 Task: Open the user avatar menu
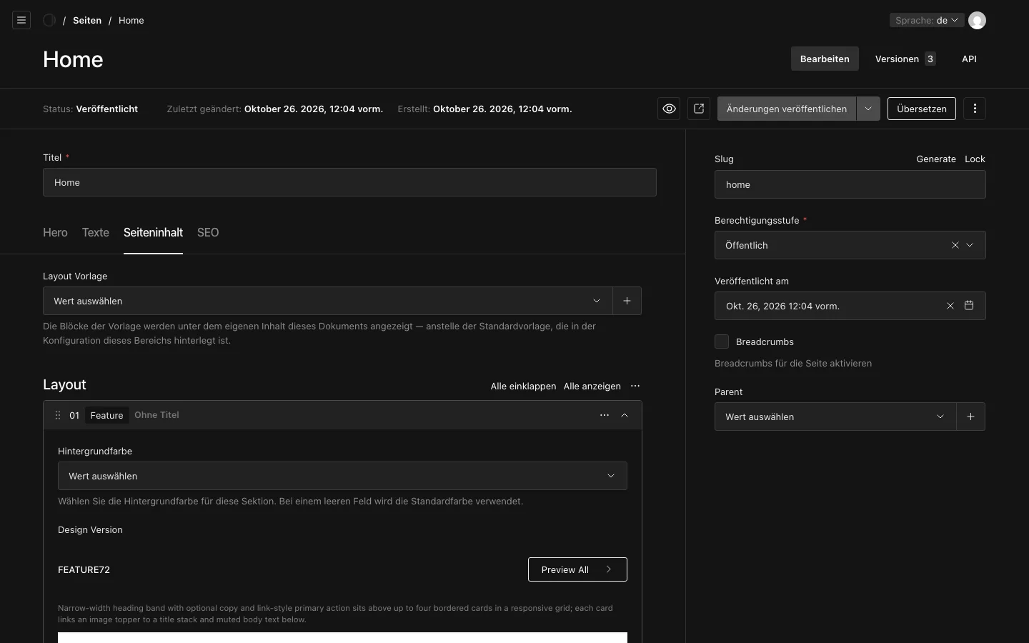tap(977, 20)
